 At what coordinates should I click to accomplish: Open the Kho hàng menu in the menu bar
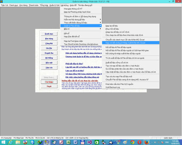(23, 5)
